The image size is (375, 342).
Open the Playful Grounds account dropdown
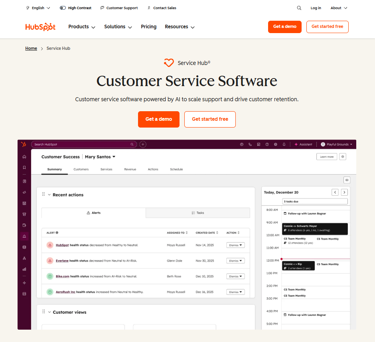tap(336, 144)
